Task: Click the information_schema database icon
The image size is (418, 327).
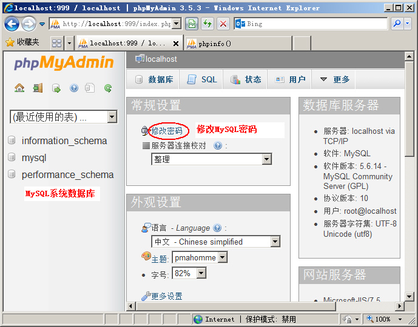Action: tap(12, 140)
